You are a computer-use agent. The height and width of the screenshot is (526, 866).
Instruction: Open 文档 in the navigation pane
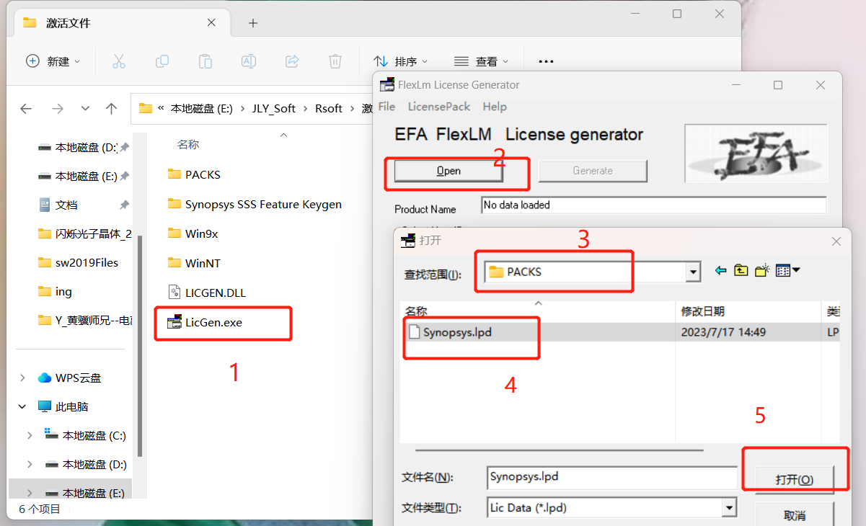[x=66, y=205]
